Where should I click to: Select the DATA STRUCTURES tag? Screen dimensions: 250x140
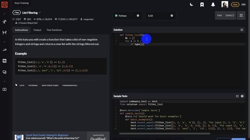pos(50,86)
